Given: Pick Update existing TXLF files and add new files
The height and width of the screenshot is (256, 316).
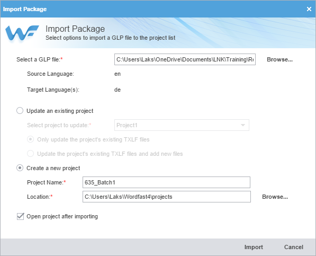Looking at the screenshot, I should pos(30,154).
